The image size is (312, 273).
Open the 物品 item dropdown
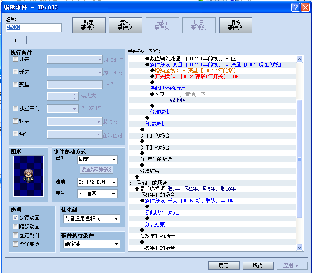coord(75,121)
